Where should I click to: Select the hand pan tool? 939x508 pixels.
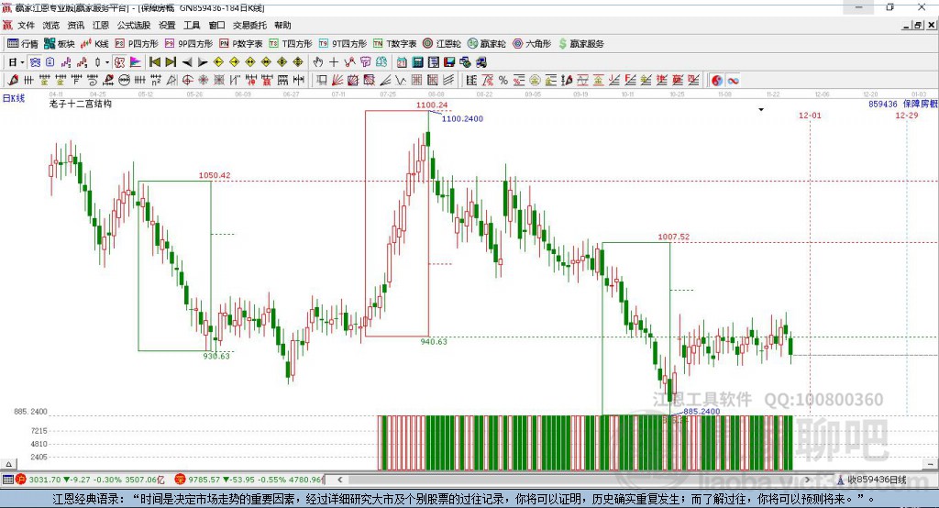tap(318, 62)
